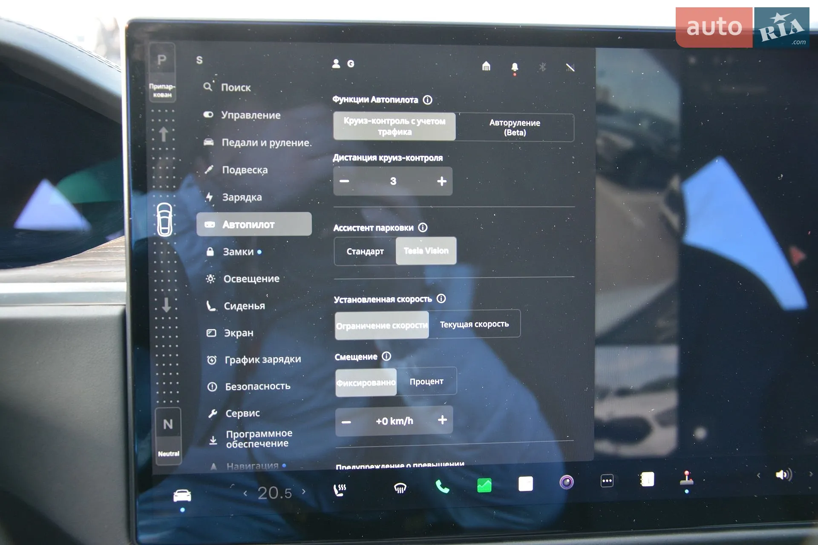This screenshot has width=818, height=545.
Task: Open the green energy chart app
Action: tap(484, 485)
